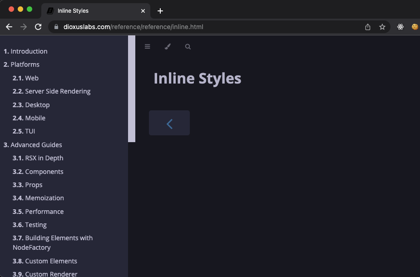Open the browser extension puzzle icon
The image size is (420, 277).
pos(400,27)
